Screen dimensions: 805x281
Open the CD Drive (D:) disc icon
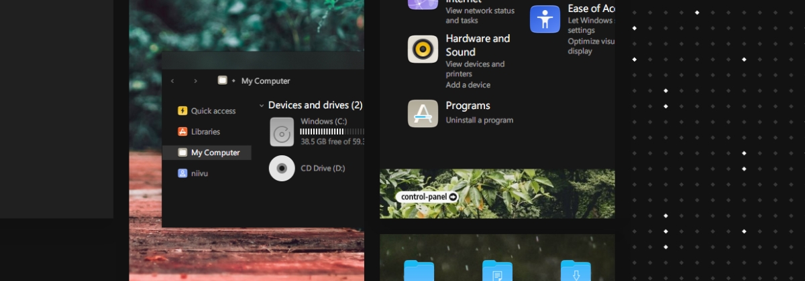coord(282,168)
